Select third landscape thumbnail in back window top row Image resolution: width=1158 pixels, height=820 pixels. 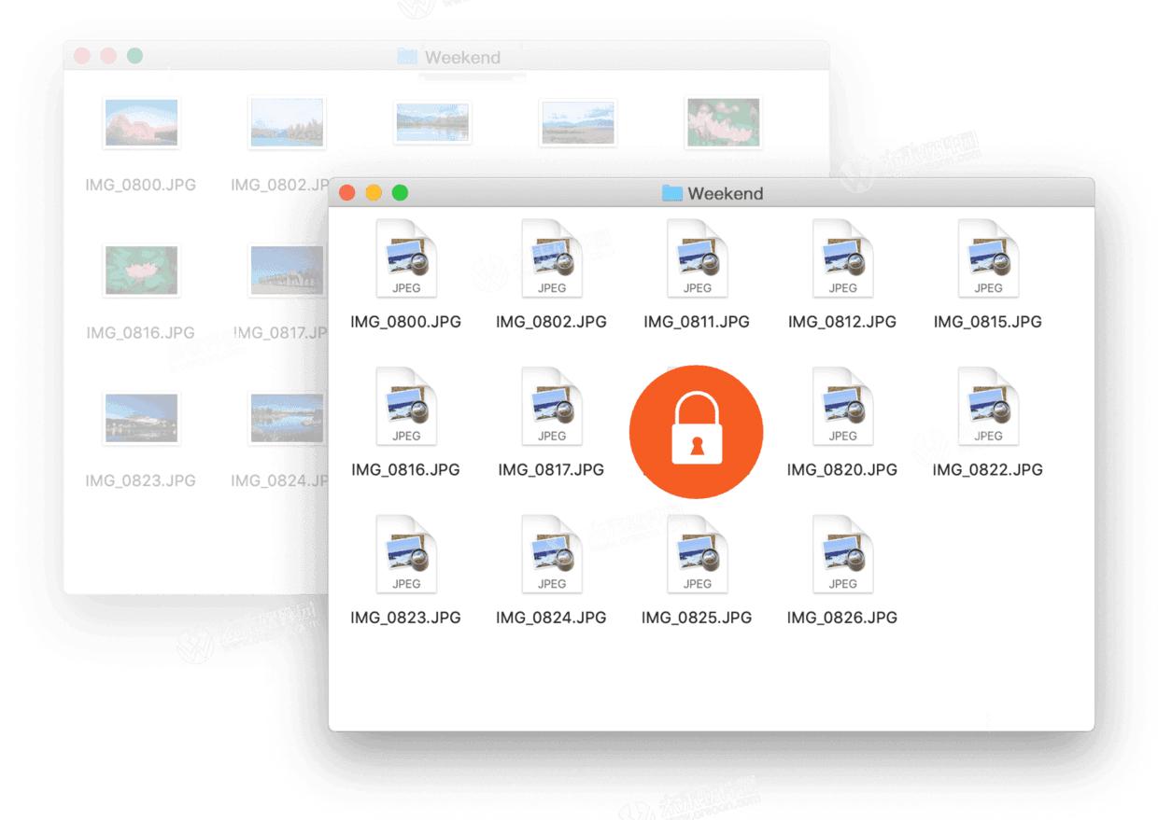(432, 123)
